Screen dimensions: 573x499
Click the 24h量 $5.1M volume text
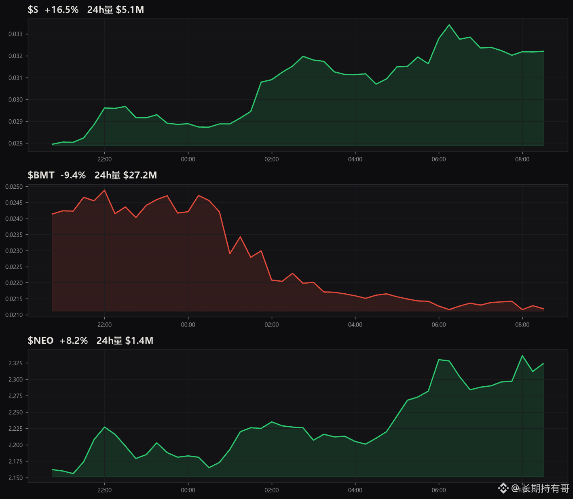point(116,10)
